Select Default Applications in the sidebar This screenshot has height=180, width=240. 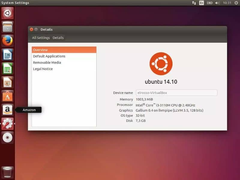64,56
